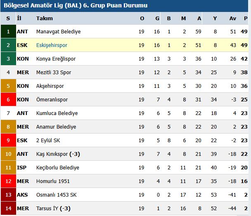The image size is (251, 216).
Task: Click the red rank 6 position cell
Action: (x=8, y=99)
